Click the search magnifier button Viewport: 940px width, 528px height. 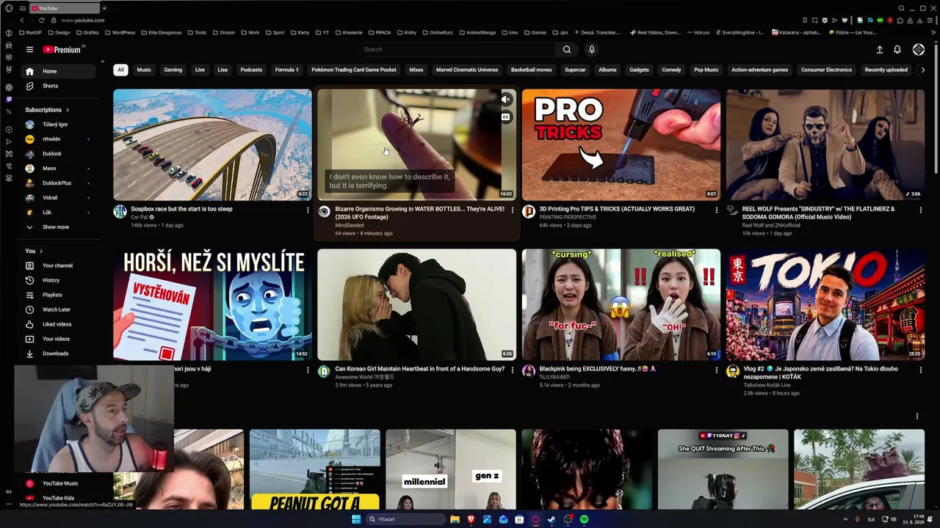click(x=566, y=49)
